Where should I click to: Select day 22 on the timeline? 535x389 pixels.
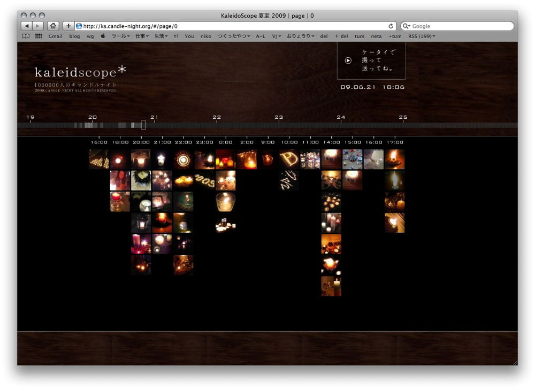pyautogui.click(x=217, y=117)
